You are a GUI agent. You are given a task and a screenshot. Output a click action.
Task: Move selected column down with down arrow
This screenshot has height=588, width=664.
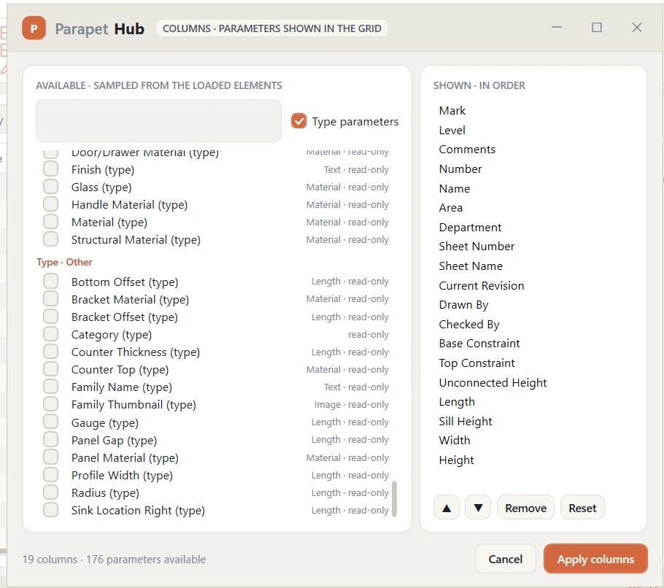(478, 508)
